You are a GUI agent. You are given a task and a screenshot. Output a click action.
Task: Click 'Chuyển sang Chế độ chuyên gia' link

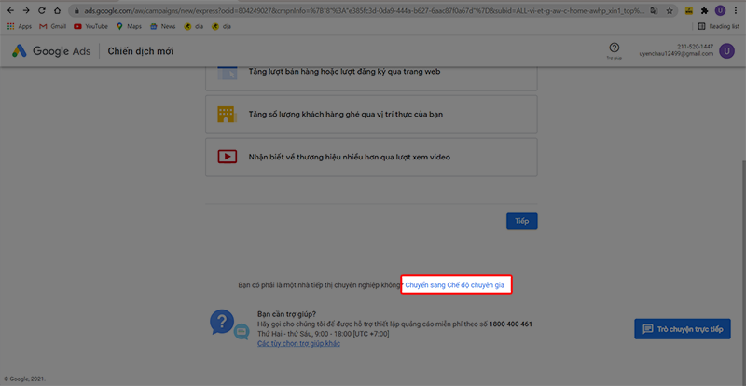457,285
